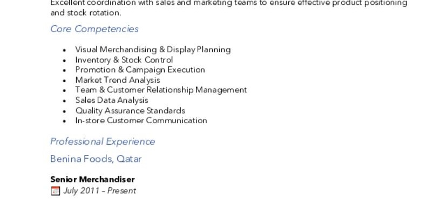The width and height of the screenshot is (427, 199).
Task: Click Promotion & Campaign Execution list item
Action: 140,70
